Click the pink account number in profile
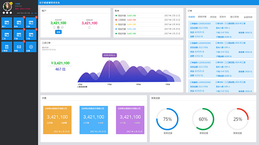Viewport: 259px width, 145px height. pos(23,9)
